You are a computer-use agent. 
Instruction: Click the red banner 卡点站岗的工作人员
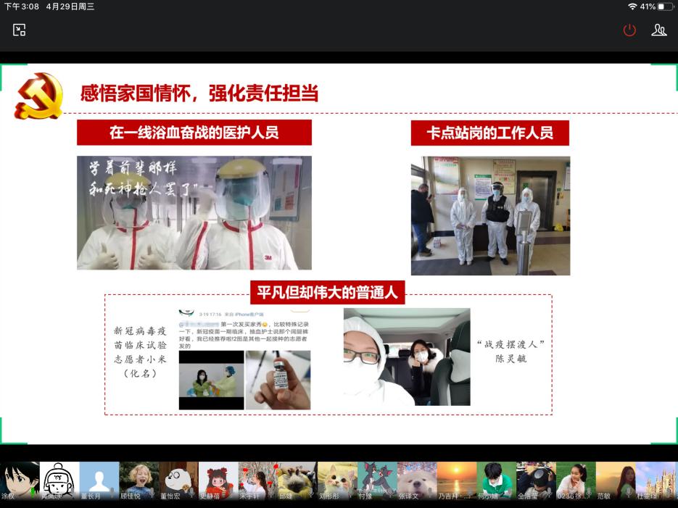[489, 133]
